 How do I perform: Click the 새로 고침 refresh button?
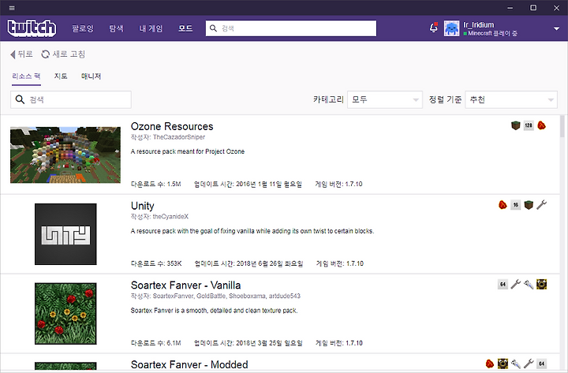click(x=63, y=54)
